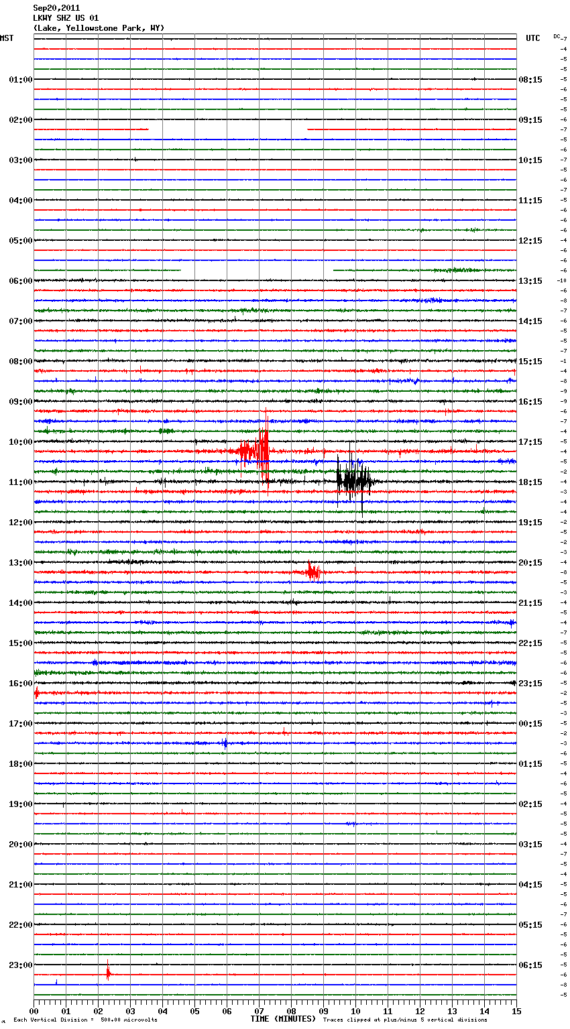
Task: Click the UTC timezone label
Action: pyautogui.click(x=533, y=38)
